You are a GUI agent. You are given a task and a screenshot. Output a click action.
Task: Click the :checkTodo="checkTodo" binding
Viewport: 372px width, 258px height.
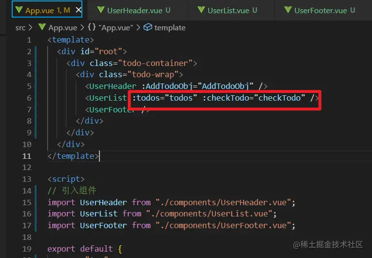254,98
